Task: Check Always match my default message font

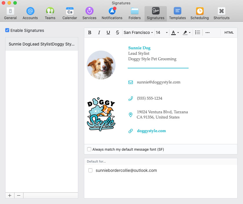Action: pyautogui.click(x=89, y=150)
